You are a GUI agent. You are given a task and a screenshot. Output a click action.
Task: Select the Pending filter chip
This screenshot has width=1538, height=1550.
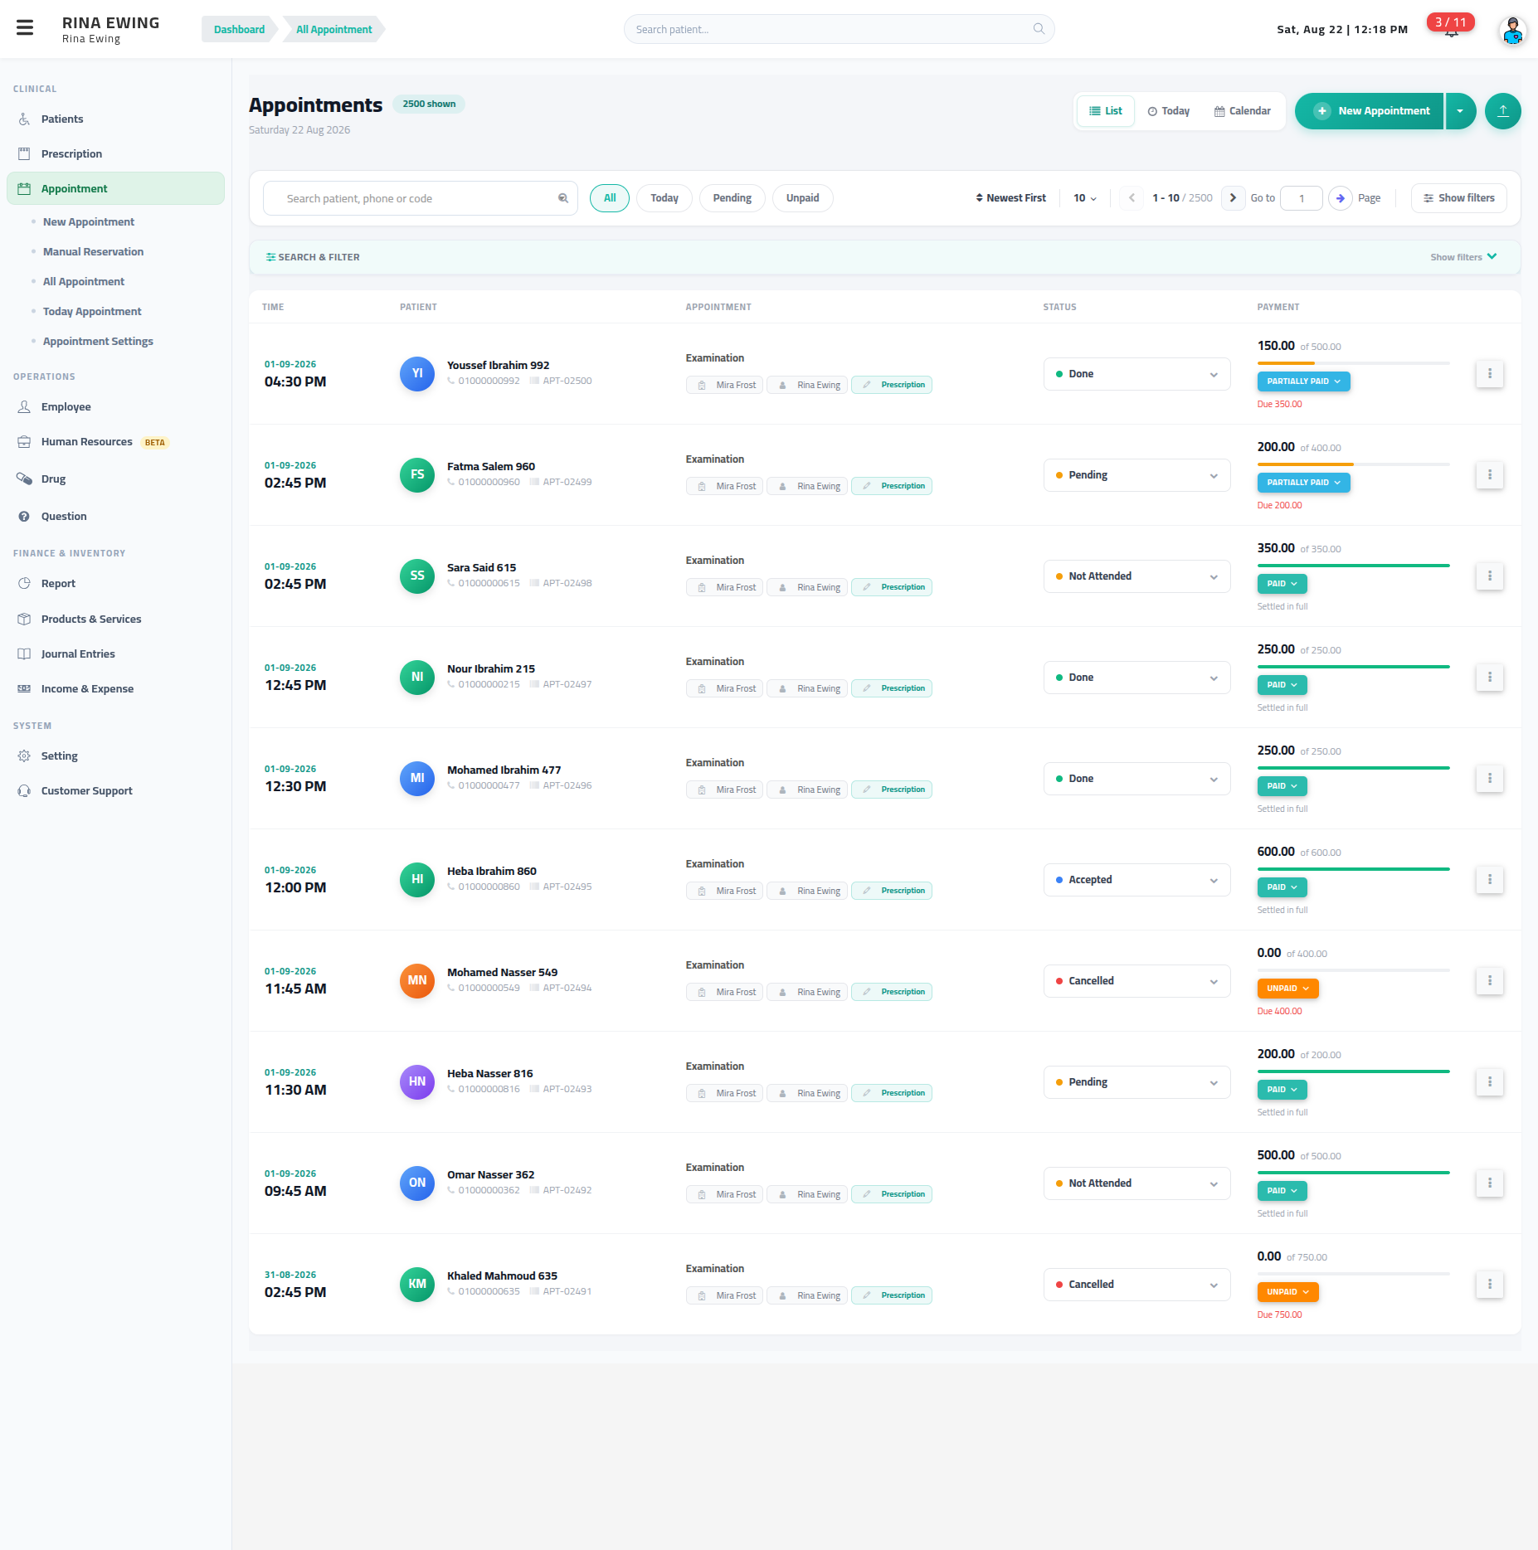732,198
